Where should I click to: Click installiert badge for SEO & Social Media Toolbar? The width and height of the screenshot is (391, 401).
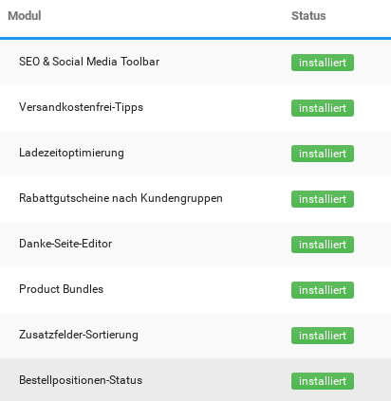pyautogui.click(x=323, y=63)
